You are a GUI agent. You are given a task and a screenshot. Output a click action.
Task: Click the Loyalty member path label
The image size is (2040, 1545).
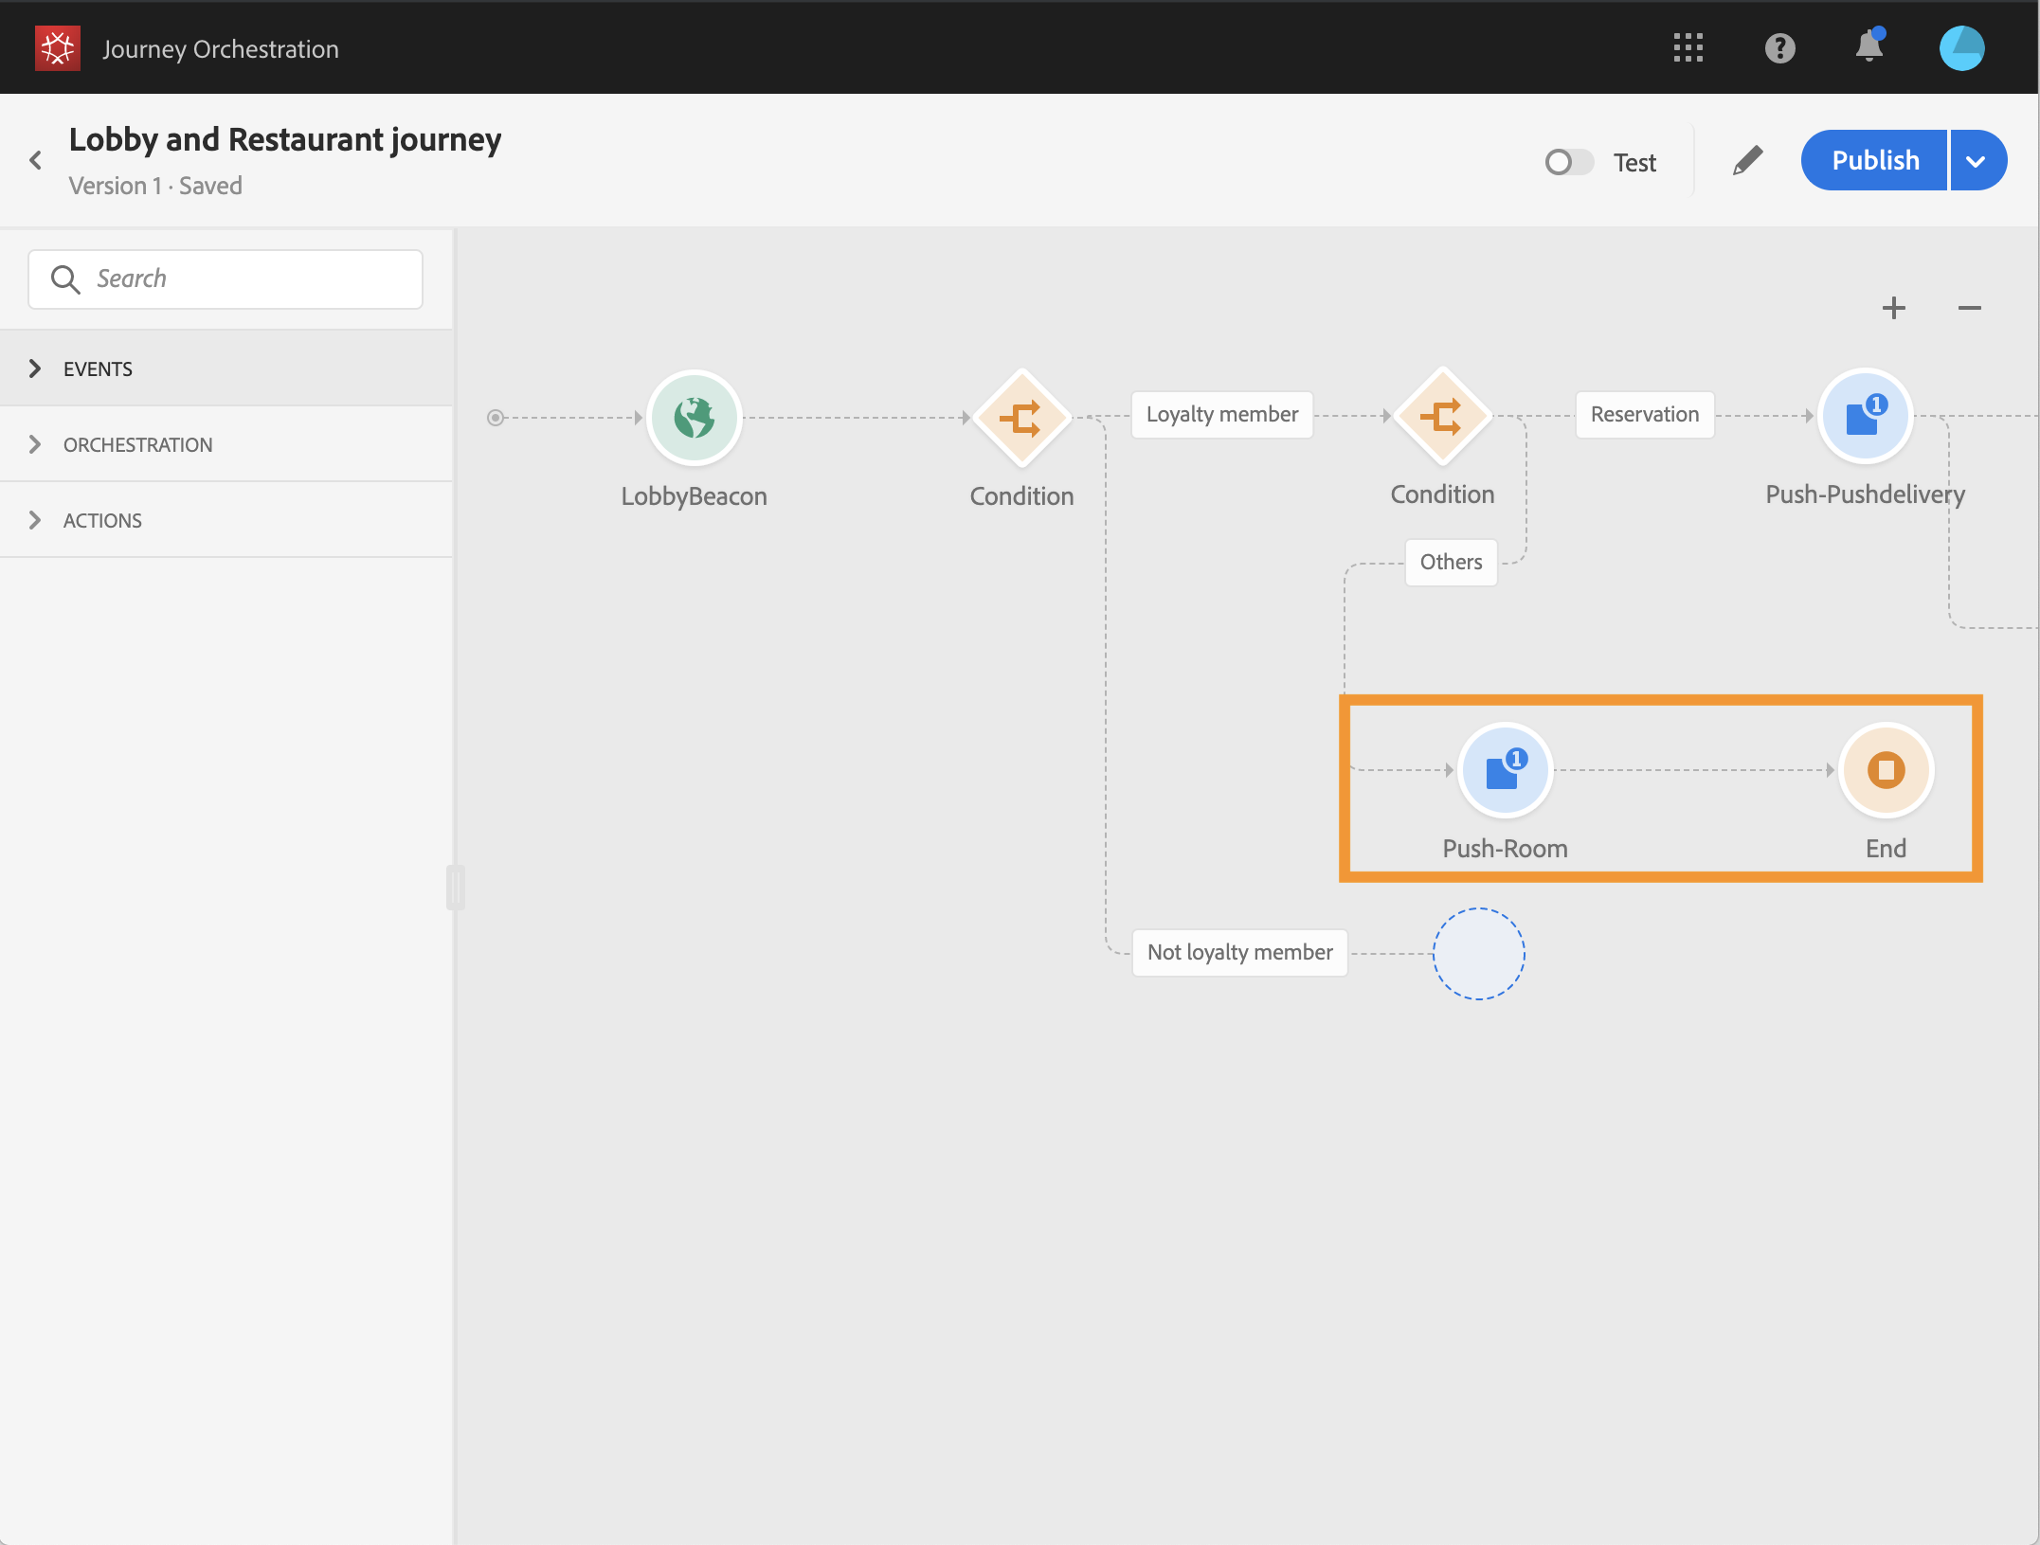[1220, 415]
